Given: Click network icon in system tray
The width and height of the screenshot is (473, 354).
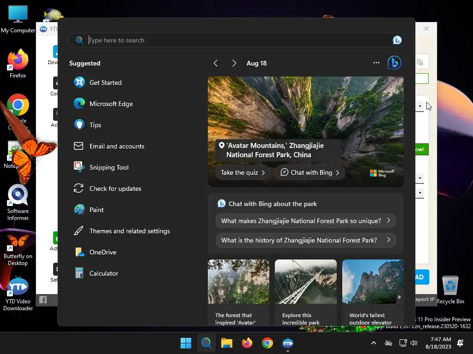Looking at the screenshot, I should [x=403, y=343].
